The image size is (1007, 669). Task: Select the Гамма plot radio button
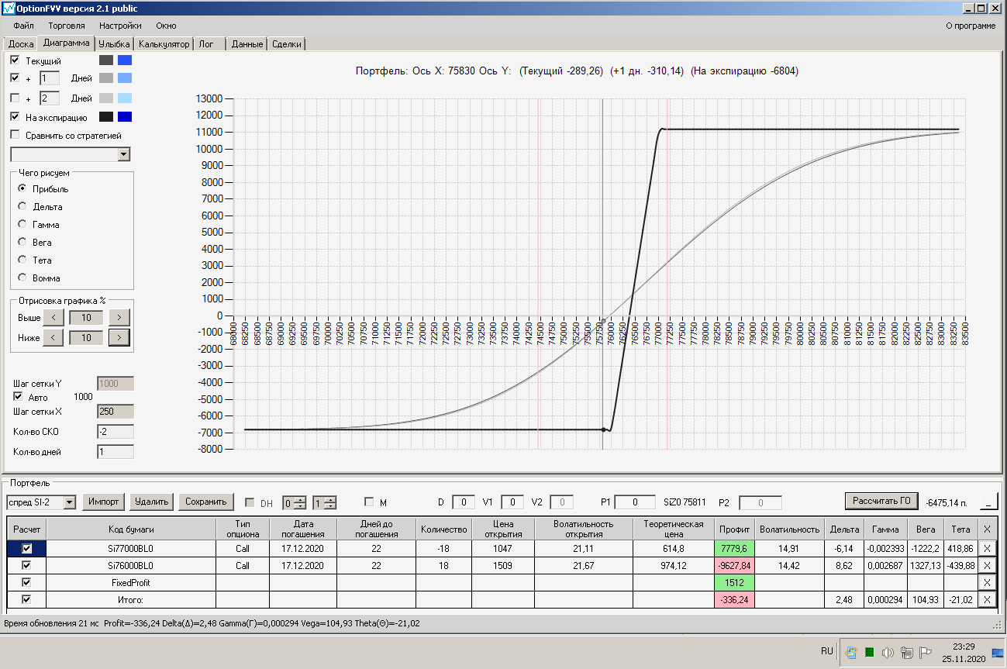click(22, 225)
